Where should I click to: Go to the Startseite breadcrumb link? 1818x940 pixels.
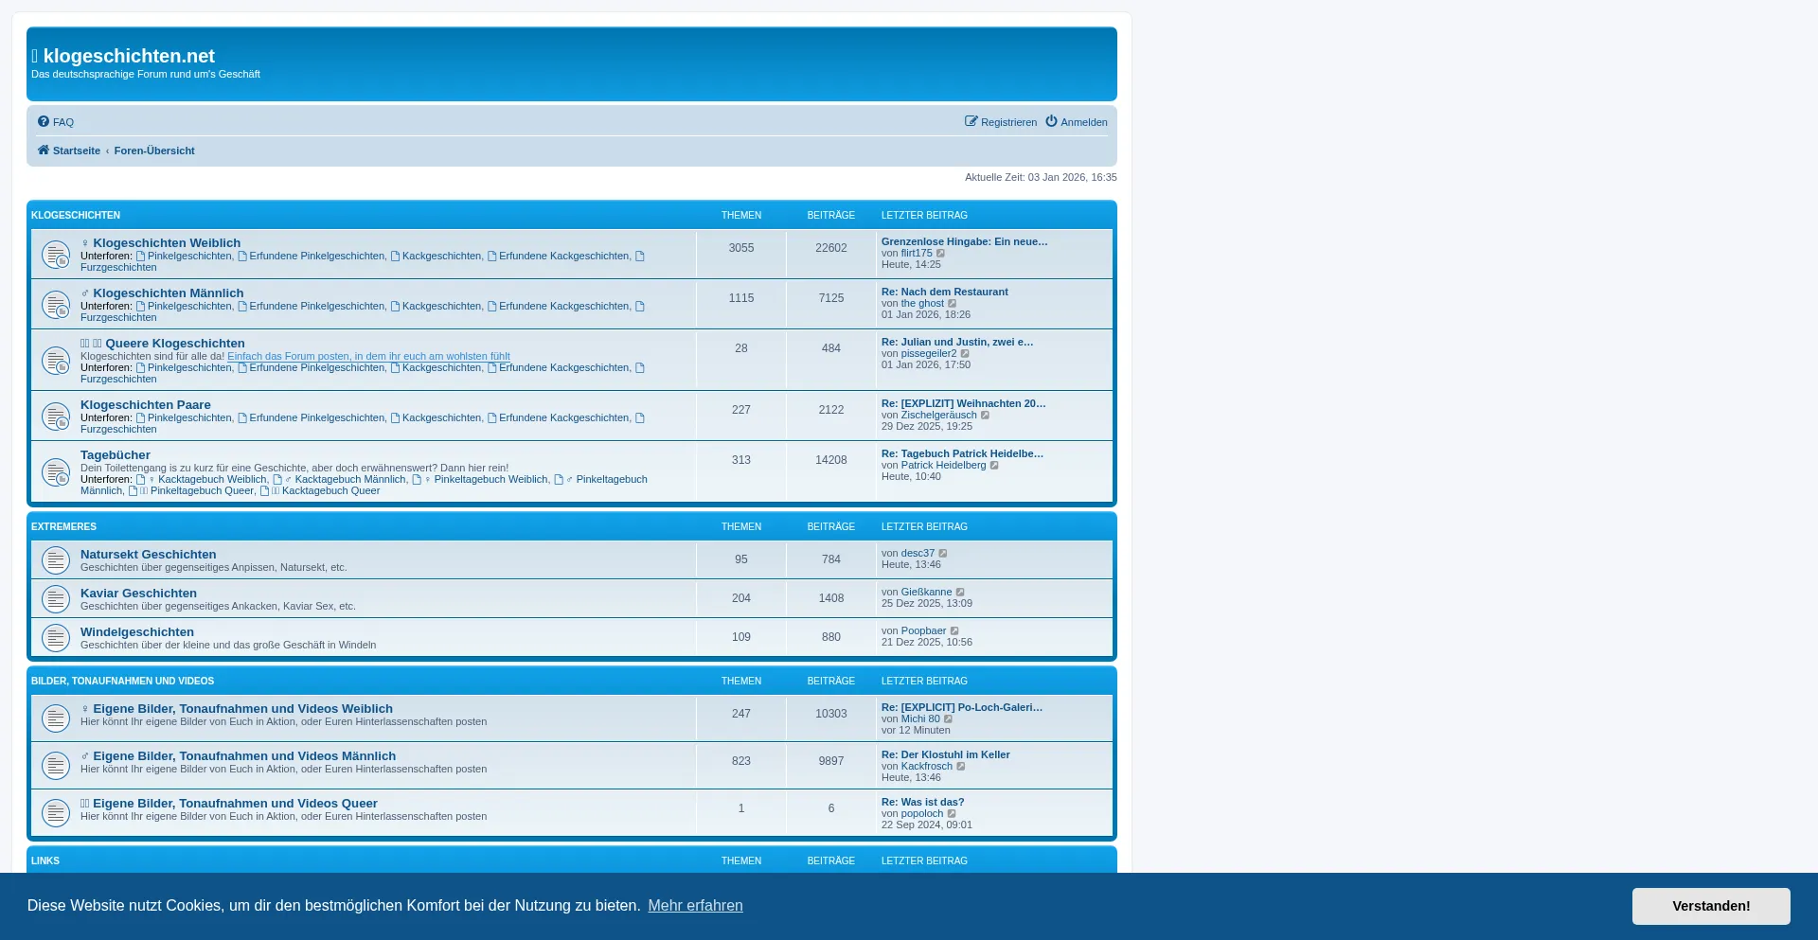[76, 151]
